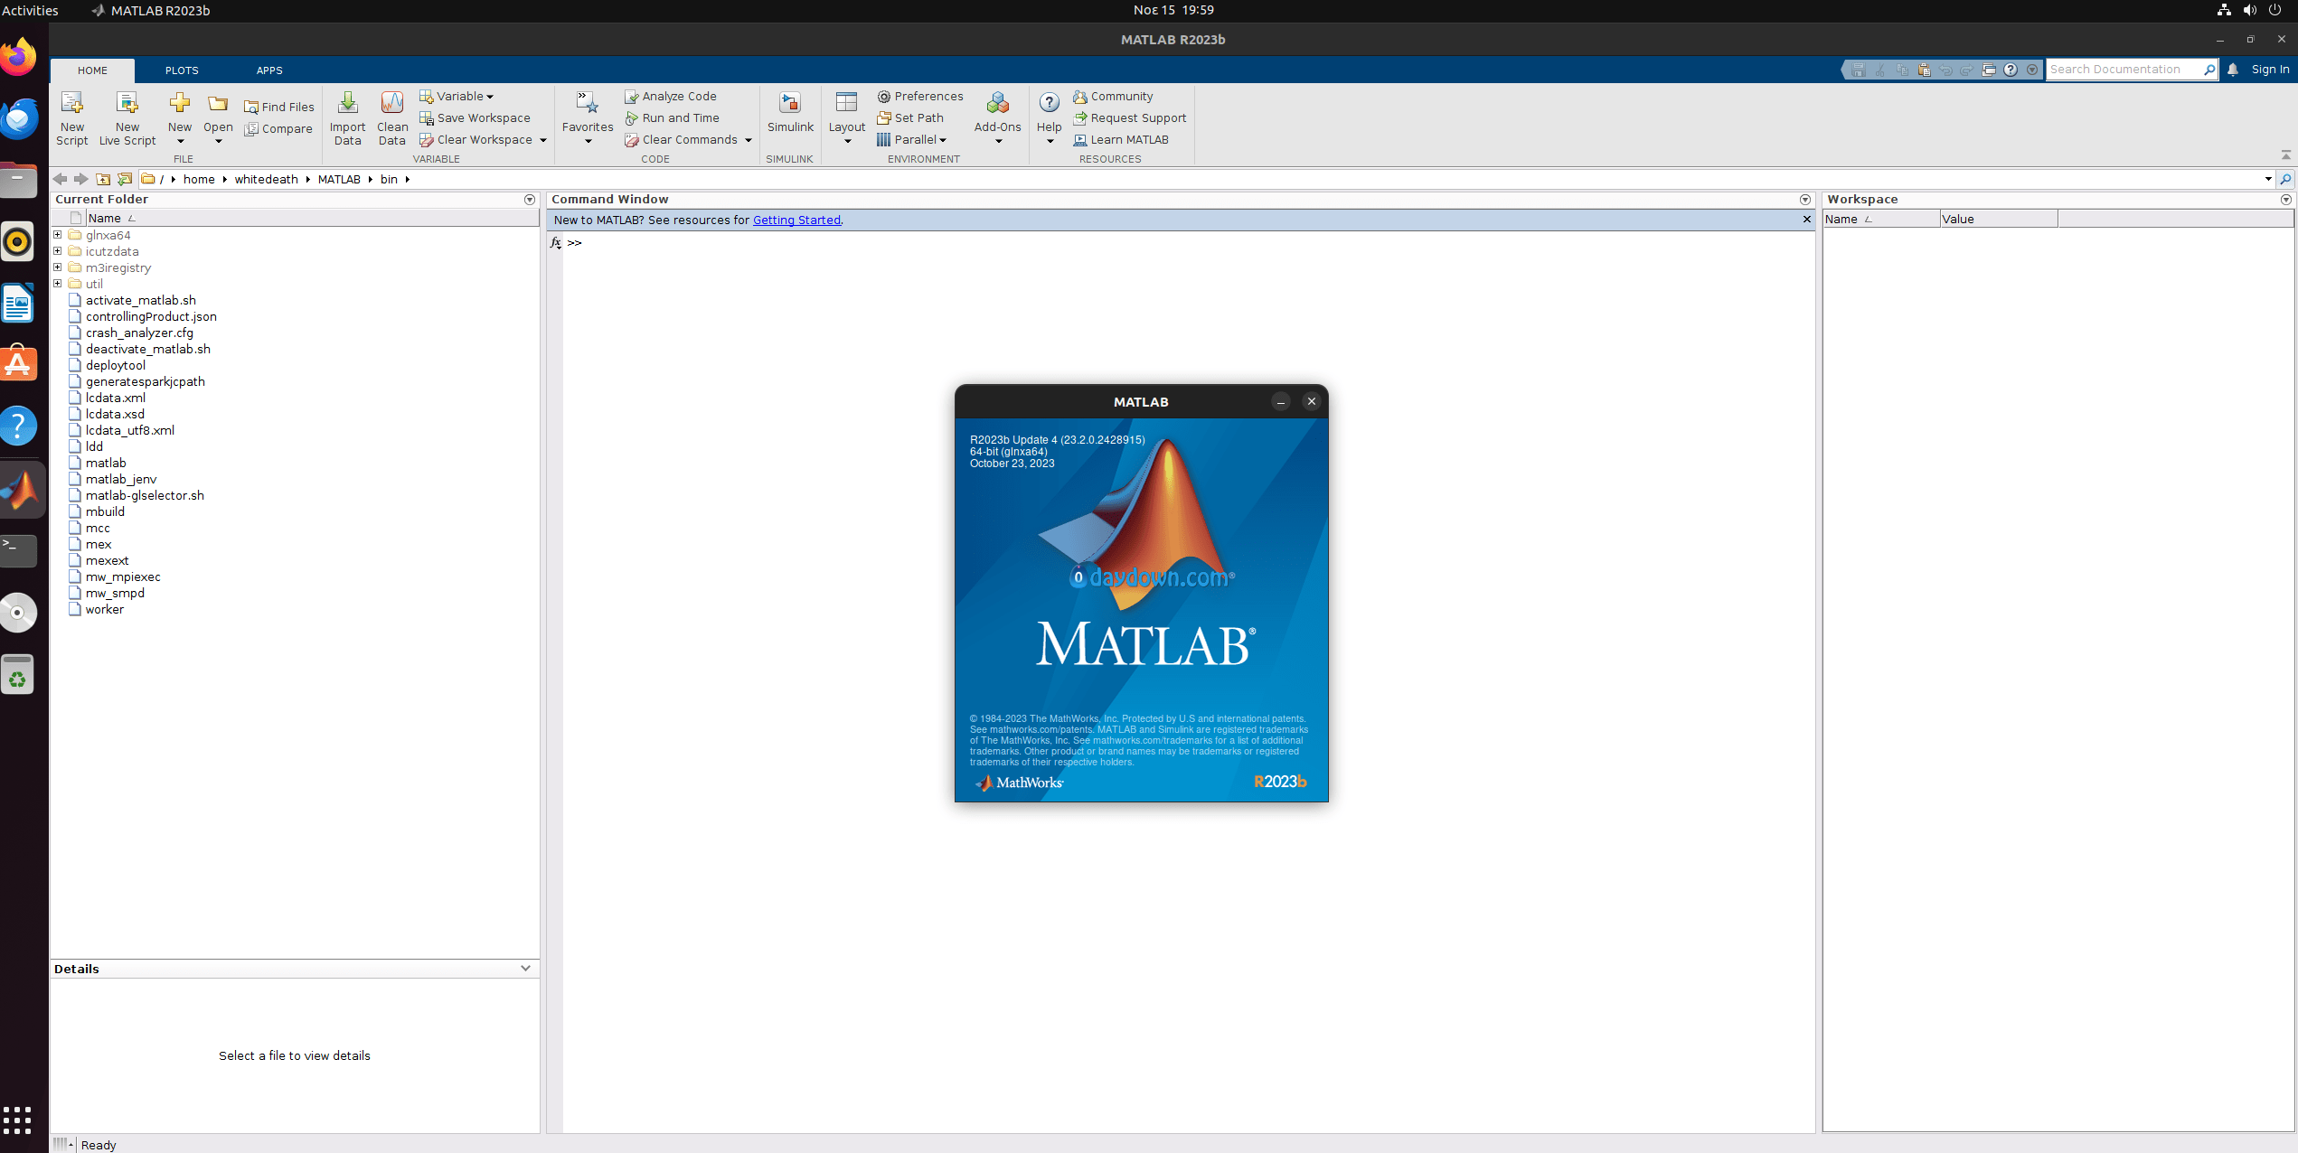
Task: Expand the icutzdata folder
Action: point(58,251)
